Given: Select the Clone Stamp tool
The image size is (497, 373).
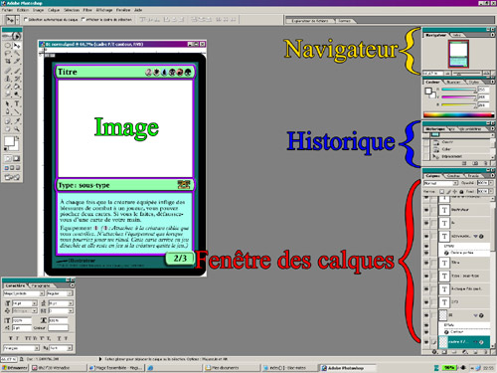Looking at the screenshot, I should coord(8,79).
